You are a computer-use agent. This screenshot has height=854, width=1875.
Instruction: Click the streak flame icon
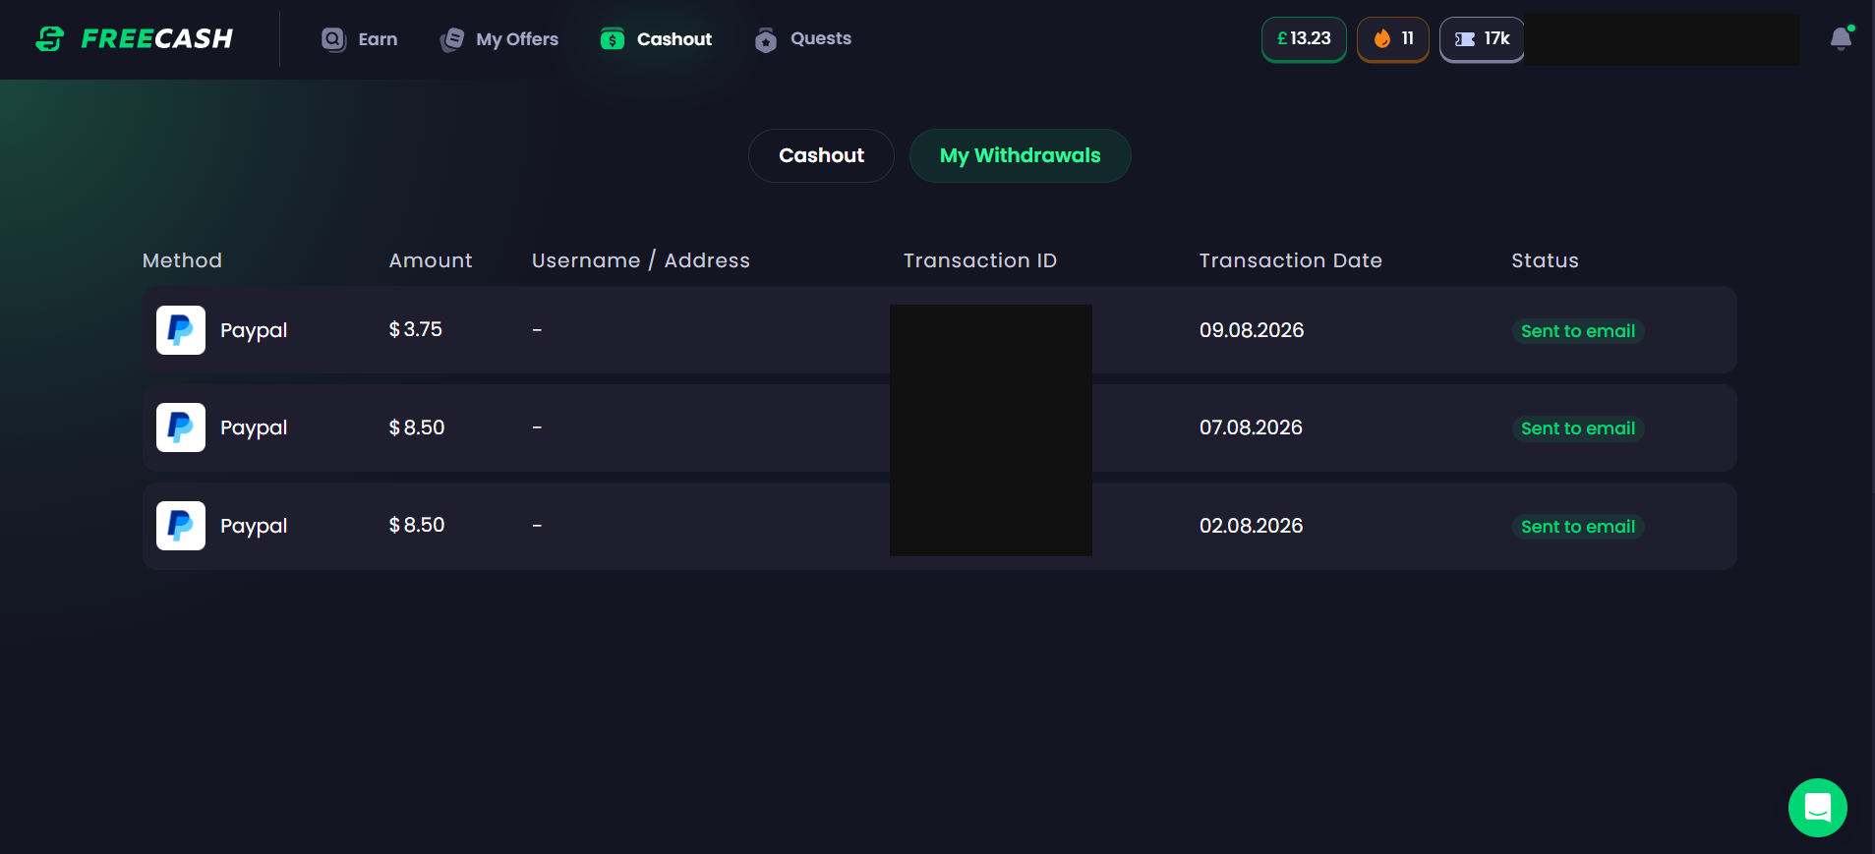coord(1382,39)
